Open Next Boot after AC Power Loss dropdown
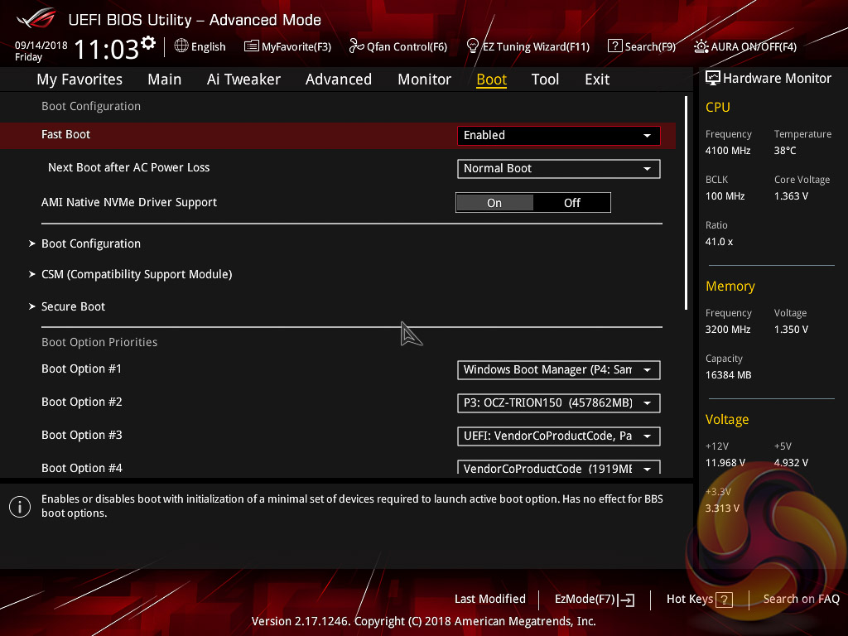This screenshot has height=636, width=848. [558, 168]
